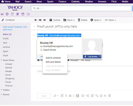Open the Inbox (1) folder

(x=7, y=34)
